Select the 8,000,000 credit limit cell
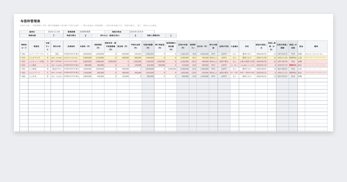 click(86, 54)
